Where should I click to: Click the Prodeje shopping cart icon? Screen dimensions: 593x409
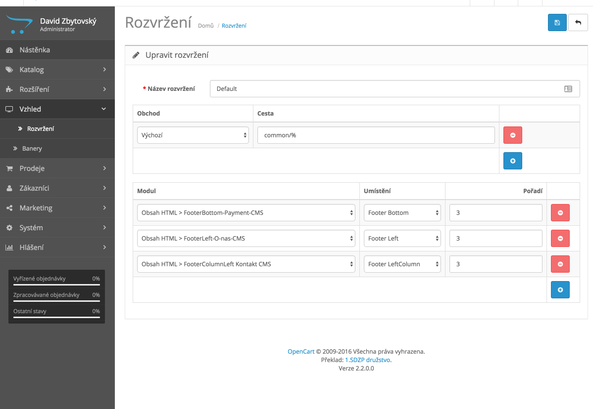tap(9, 168)
